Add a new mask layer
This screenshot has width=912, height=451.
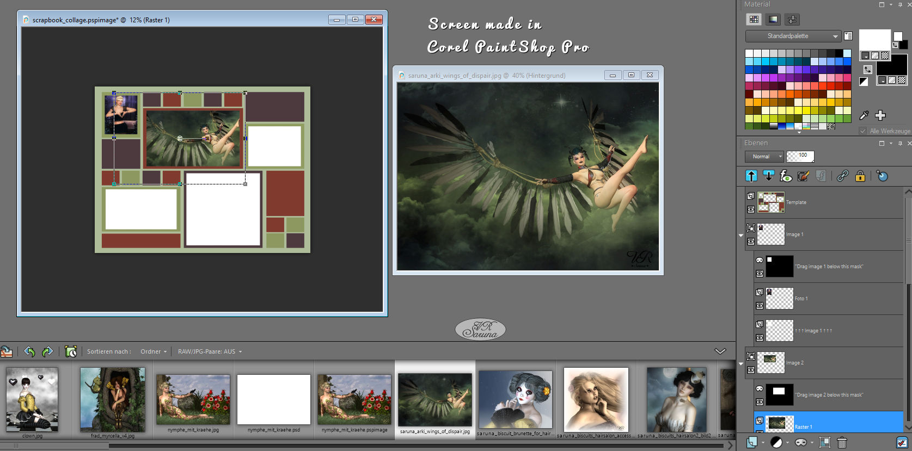801,442
